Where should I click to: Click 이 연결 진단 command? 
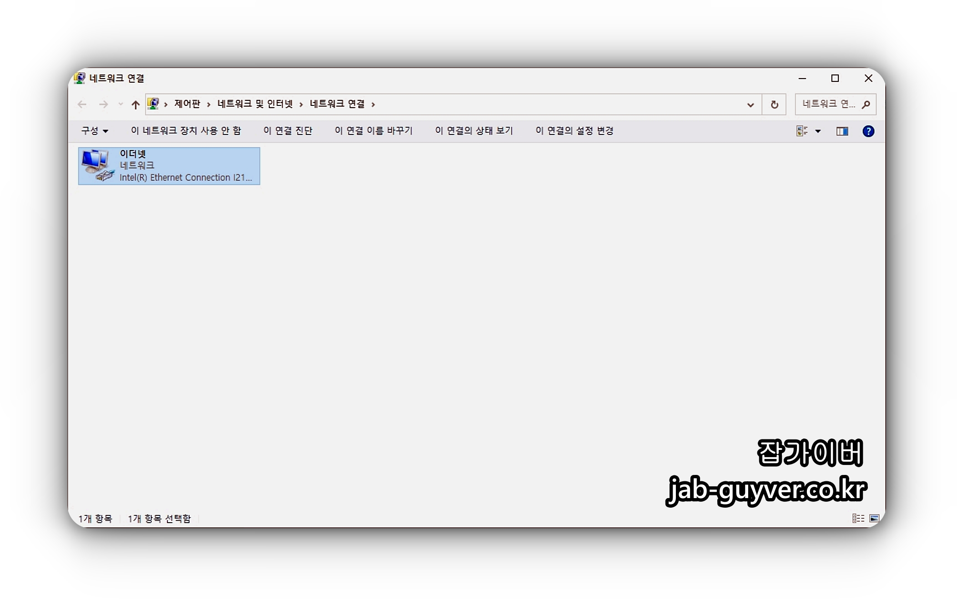[287, 131]
